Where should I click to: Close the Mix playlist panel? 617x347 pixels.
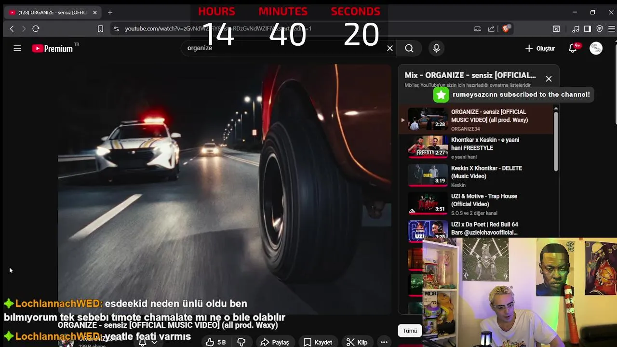tap(549, 79)
